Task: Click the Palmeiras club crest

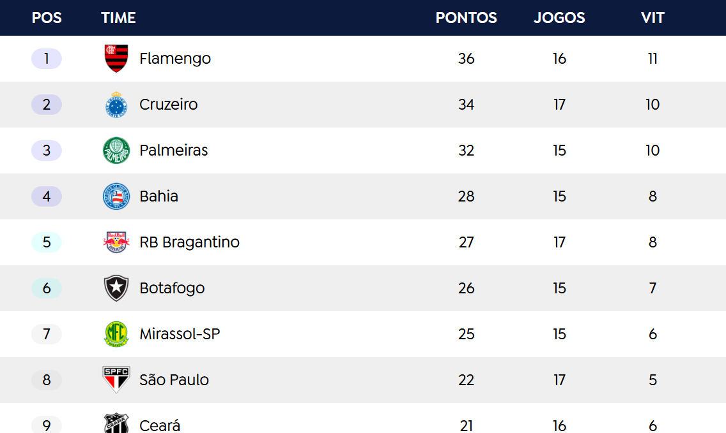Action: point(116,150)
